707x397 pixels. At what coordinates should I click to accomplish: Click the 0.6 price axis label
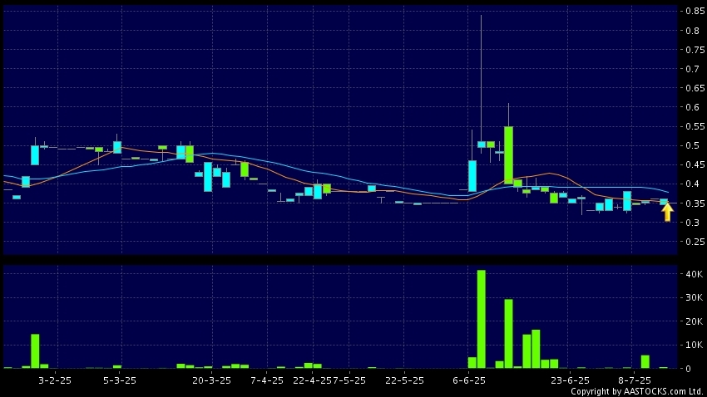click(x=693, y=107)
